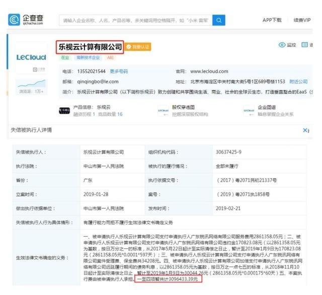The width and height of the screenshot is (322, 295).
Task: Close the 失信被执行人详情 panel
Action: point(305,130)
